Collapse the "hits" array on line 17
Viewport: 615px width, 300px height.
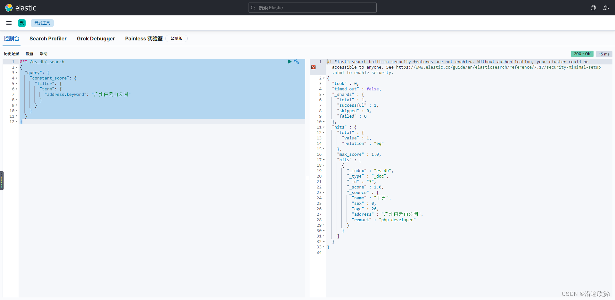324,160
